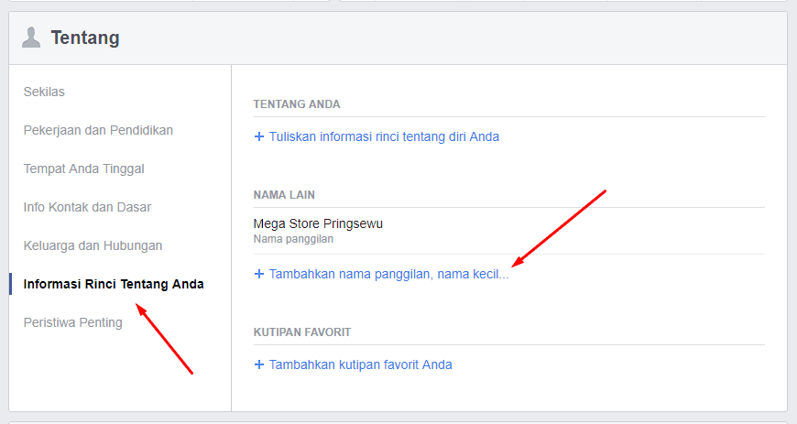Click plus icon beside Tuliskan informasi rinci
Screen dimensions: 797x424
pyautogui.click(x=258, y=136)
